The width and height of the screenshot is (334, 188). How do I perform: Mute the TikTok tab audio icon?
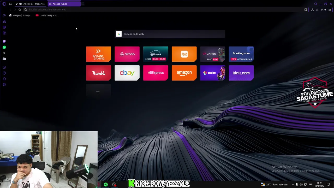pyautogui.click(x=20, y=4)
